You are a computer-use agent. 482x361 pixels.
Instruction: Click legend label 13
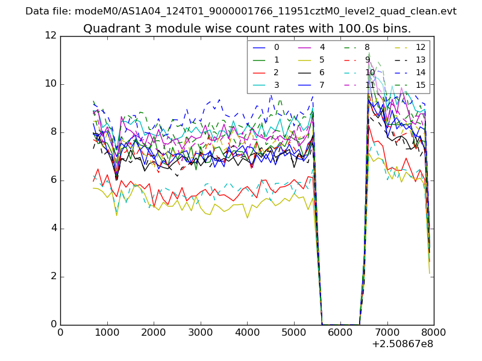[x=420, y=60]
